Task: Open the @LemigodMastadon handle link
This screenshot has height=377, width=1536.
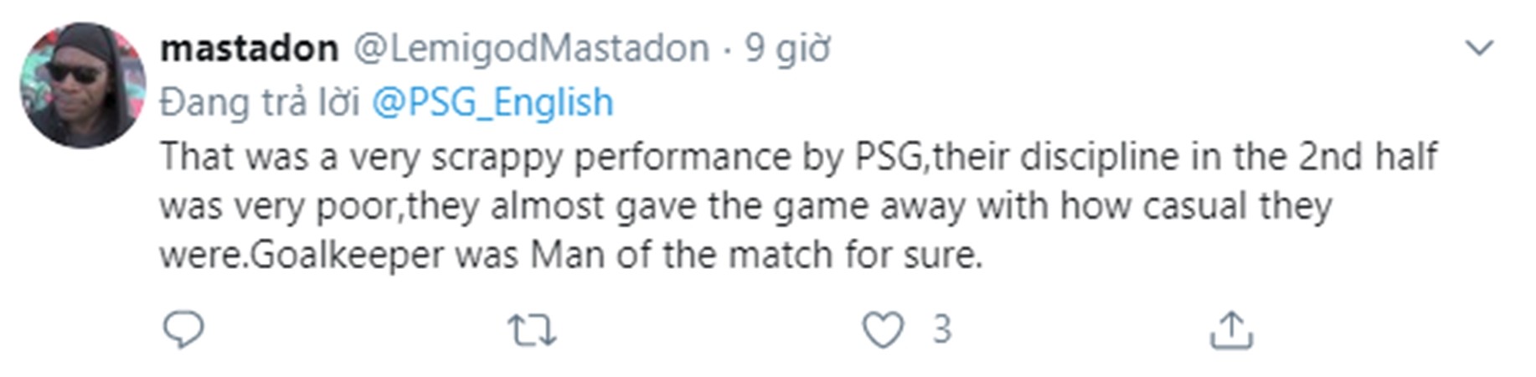Action: [x=531, y=49]
